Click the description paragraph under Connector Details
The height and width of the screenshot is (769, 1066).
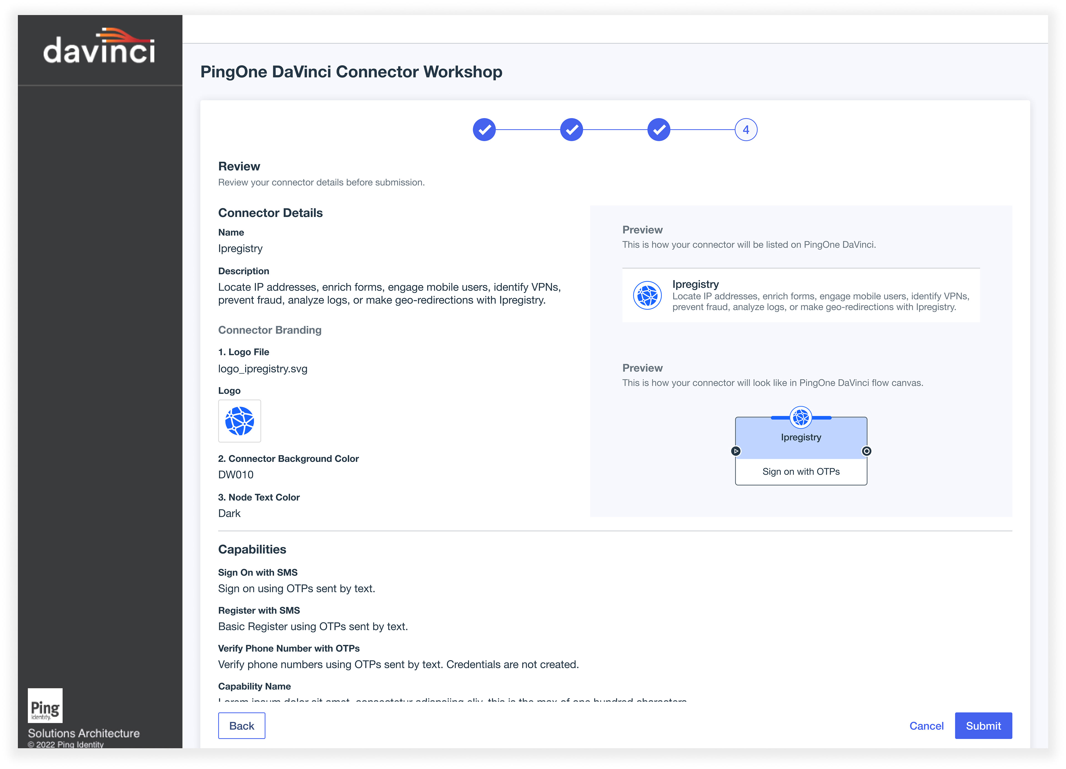tap(389, 293)
